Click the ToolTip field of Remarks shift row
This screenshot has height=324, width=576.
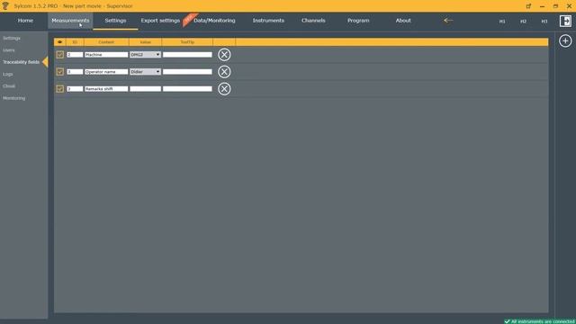(187, 89)
